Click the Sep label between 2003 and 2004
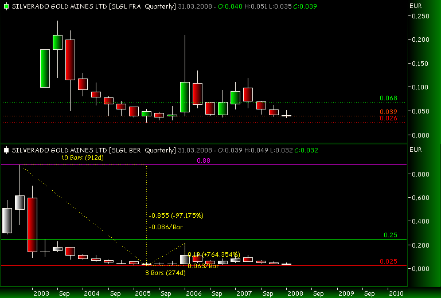Image resolution: width=441 pixels, height=298 pixels. click(x=64, y=293)
